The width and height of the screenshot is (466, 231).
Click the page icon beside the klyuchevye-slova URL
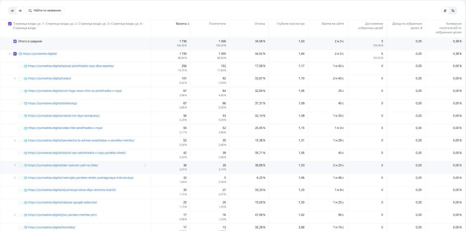point(26,190)
